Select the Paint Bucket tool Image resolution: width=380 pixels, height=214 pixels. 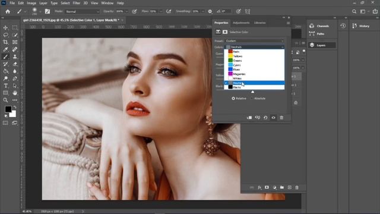pyautogui.click(x=5, y=71)
